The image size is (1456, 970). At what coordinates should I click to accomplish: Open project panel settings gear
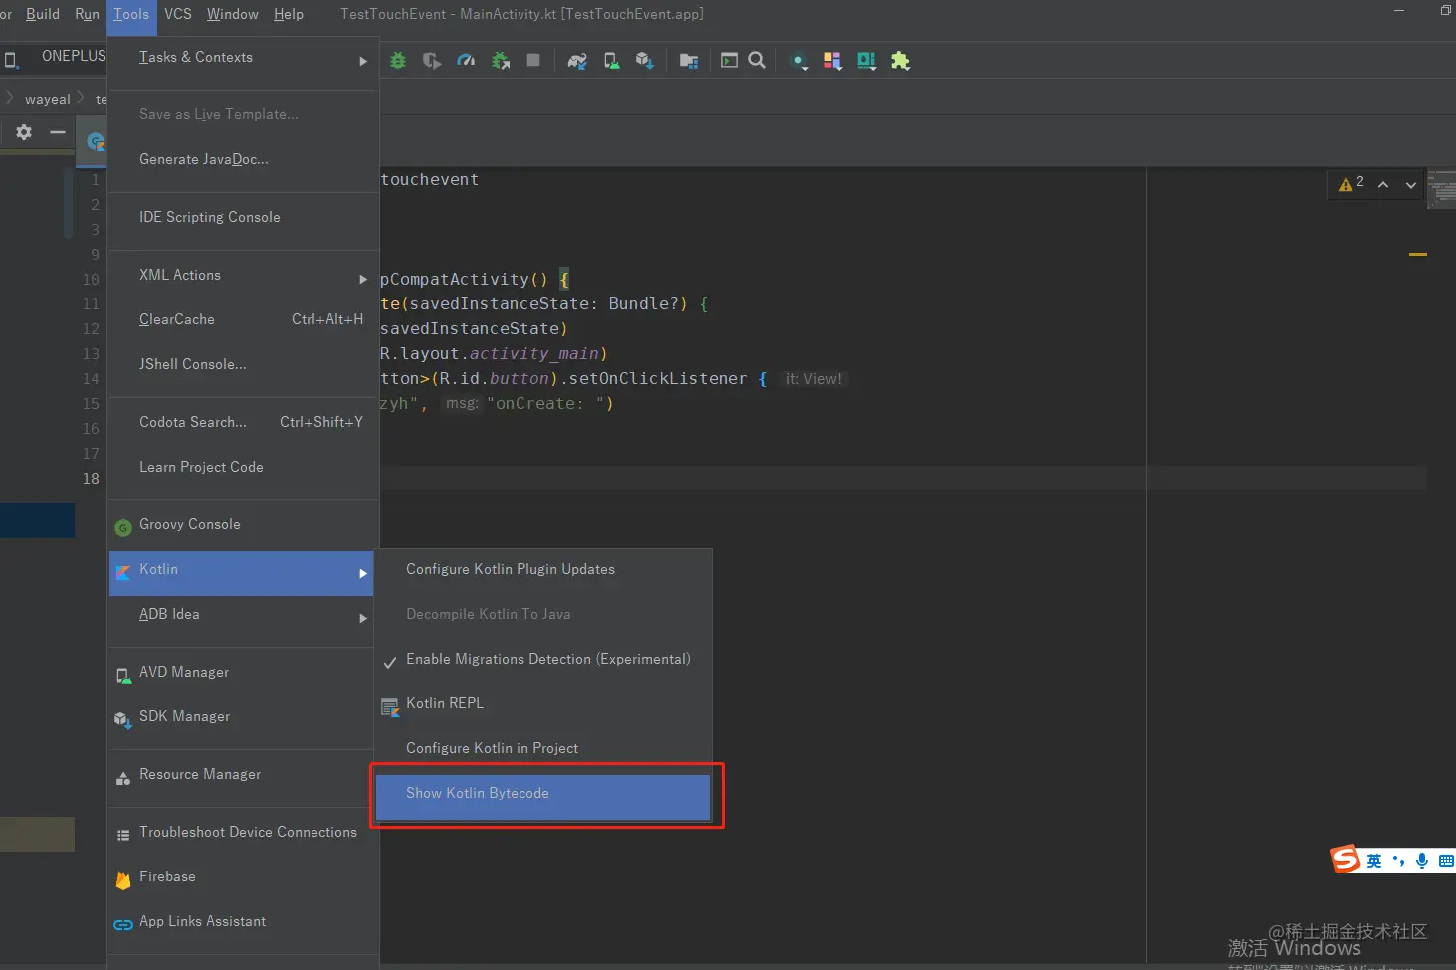click(x=24, y=132)
